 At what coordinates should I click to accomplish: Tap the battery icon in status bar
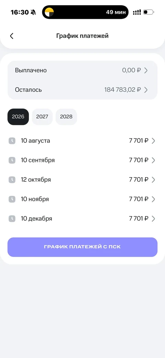[148, 12]
